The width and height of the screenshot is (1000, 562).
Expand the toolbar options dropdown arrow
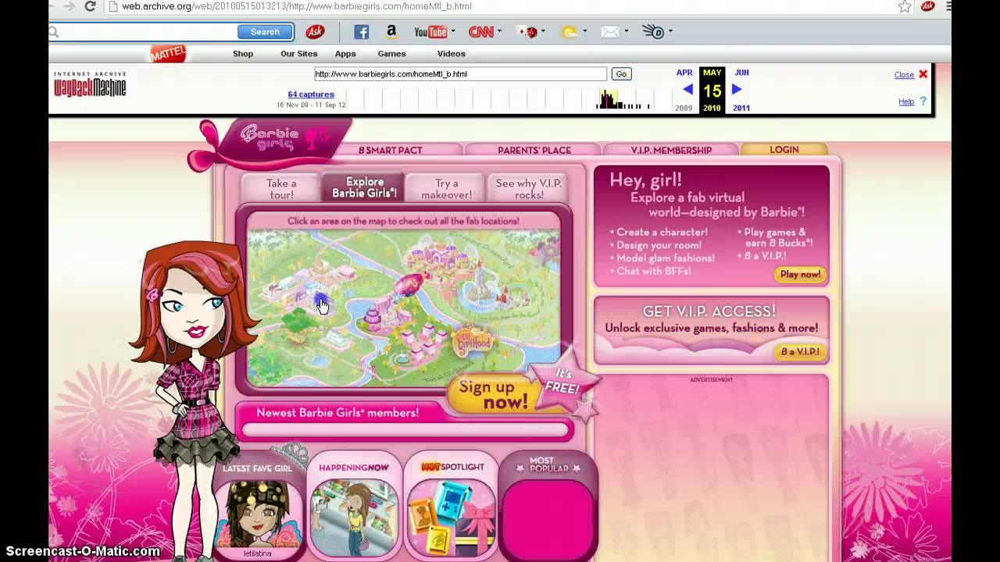coord(670,32)
